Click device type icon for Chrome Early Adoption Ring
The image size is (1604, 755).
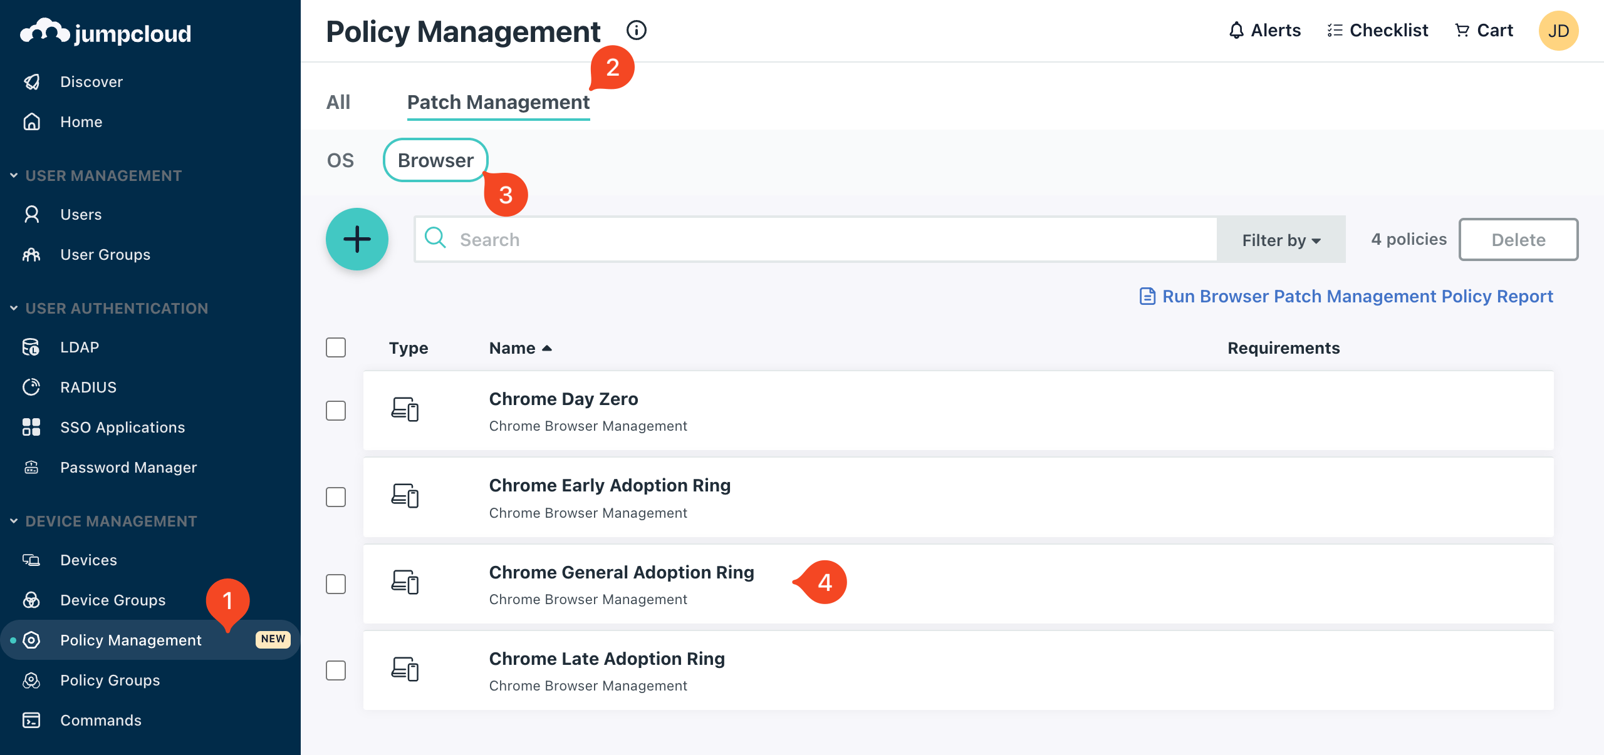coord(405,496)
